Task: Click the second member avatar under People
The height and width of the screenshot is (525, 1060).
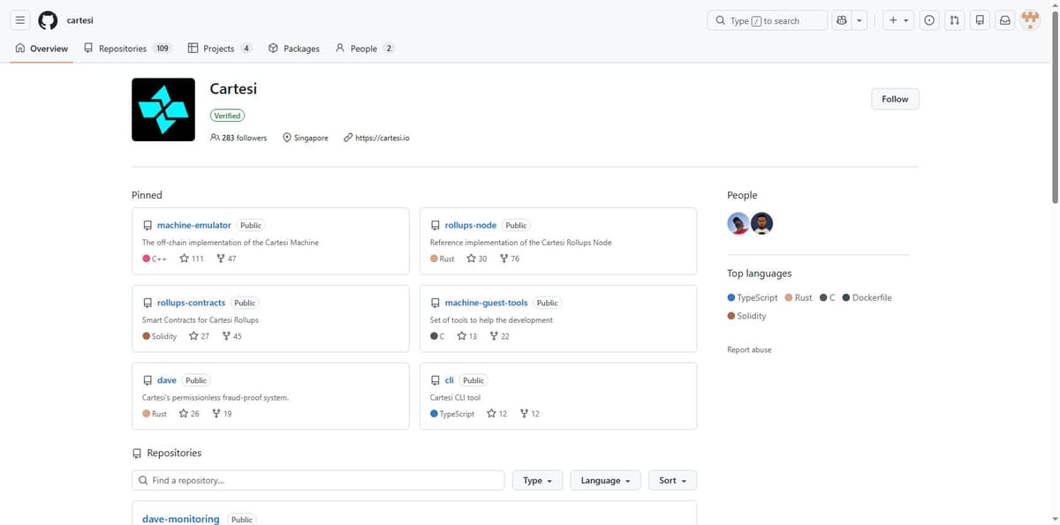Action: tap(762, 223)
